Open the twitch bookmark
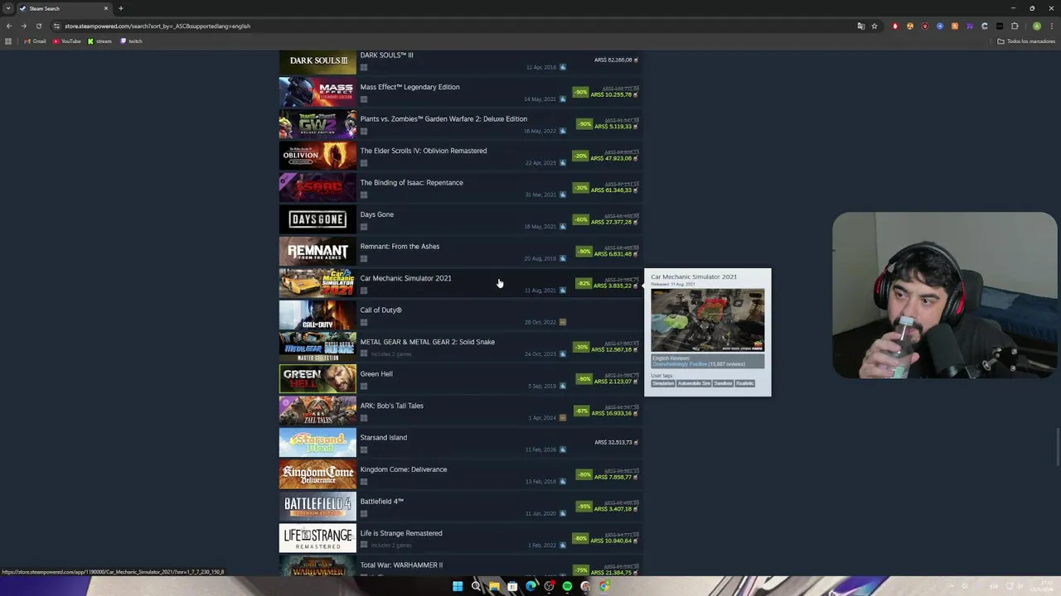The height and width of the screenshot is (596, 1061). click(131, 41)
